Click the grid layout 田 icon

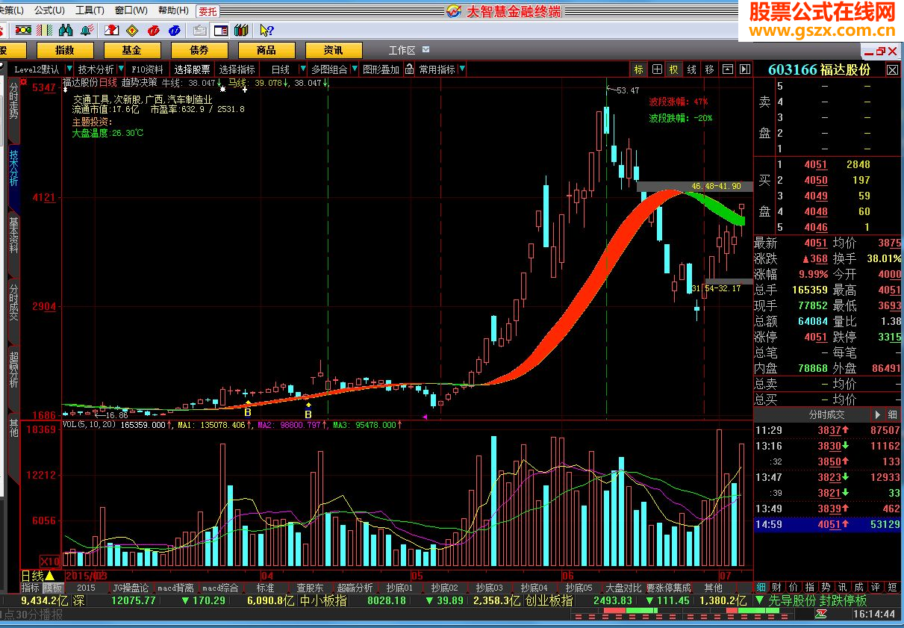click(657, 69)
